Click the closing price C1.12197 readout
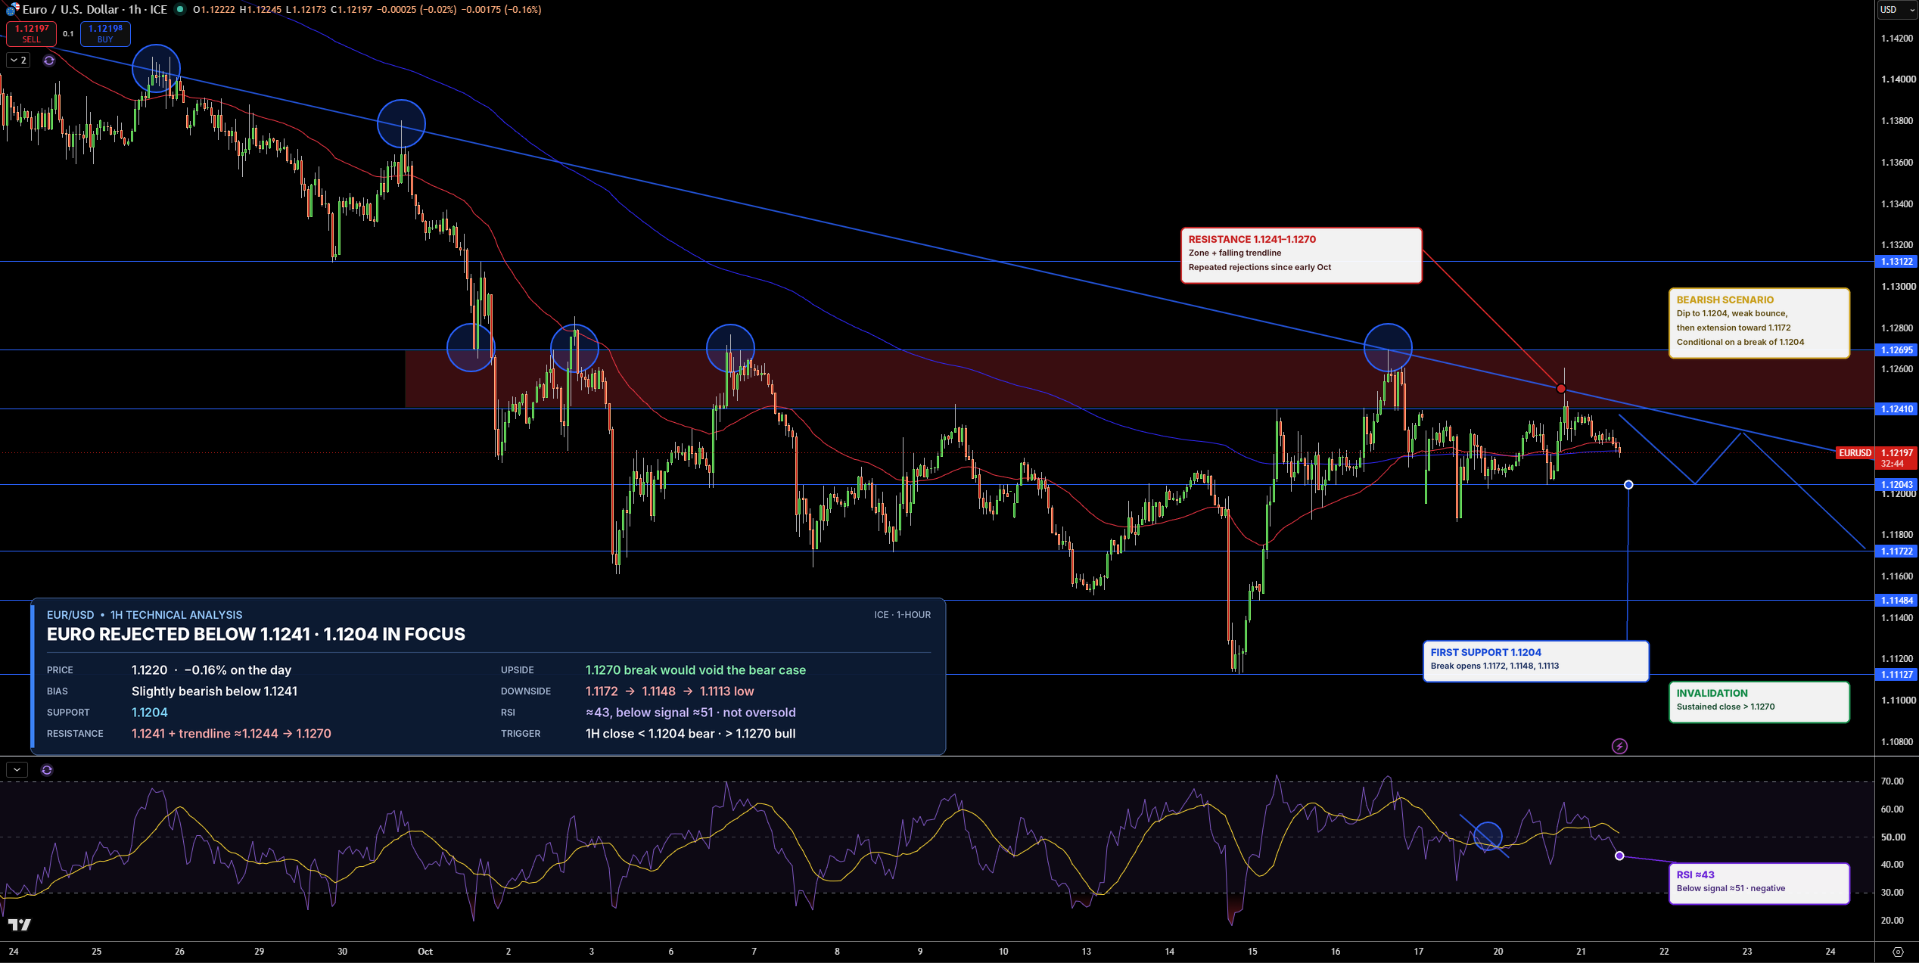 tap(351, 10)
